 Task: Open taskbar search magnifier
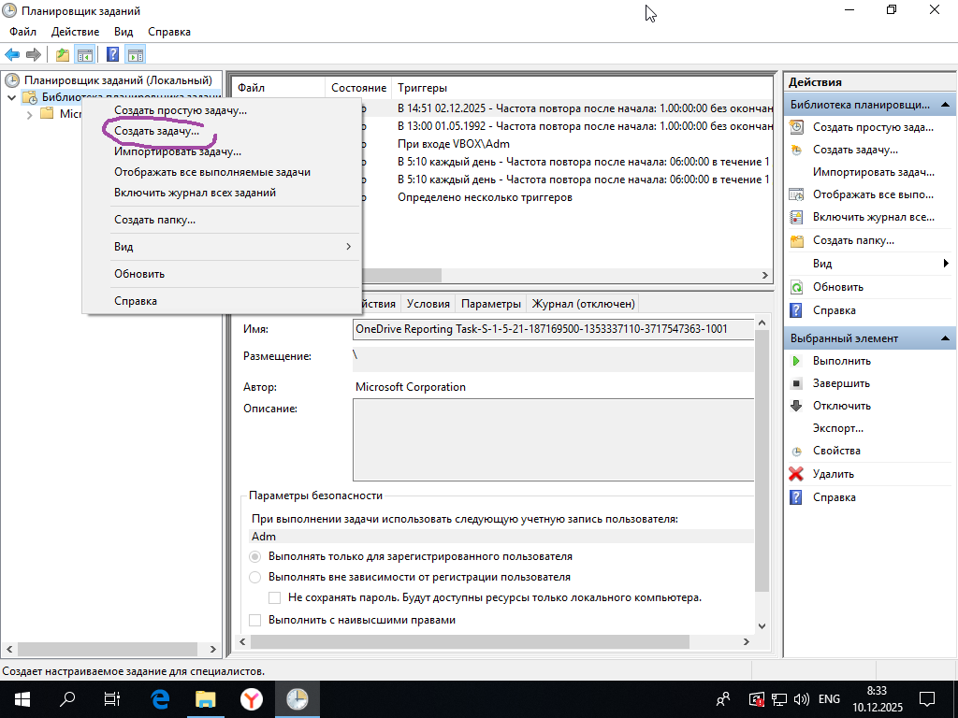click(x=67, y=699)
